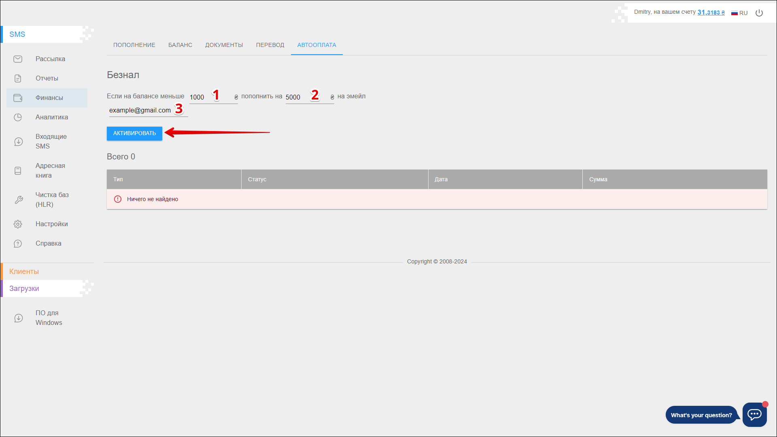Click the power logout icon
The image size is (777, 437).
pos(759,13)
